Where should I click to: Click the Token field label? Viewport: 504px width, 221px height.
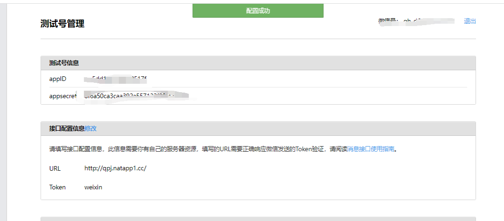coord(57,187)
